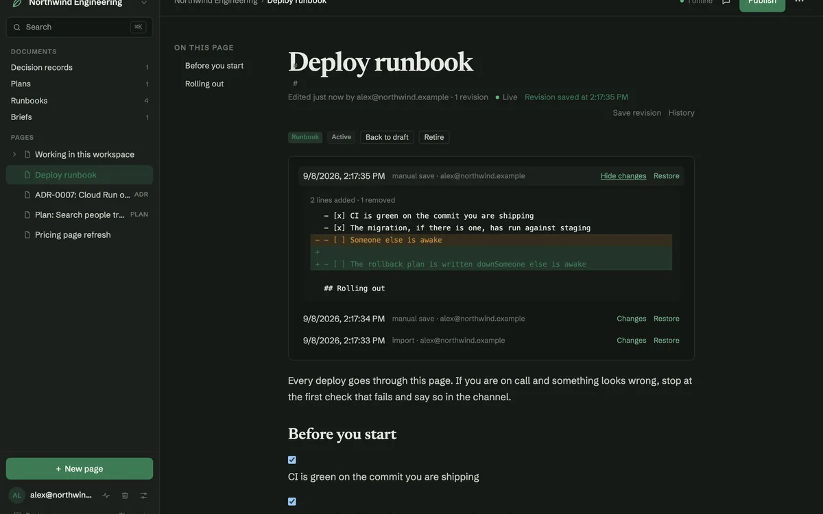This screenshot has width=823, height=514.
Task: Click the page icon of Deploy runbook
Action: tap(27, 175)
